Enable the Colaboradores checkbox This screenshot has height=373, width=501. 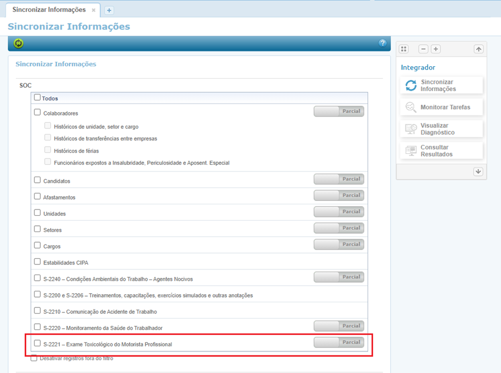pos(37,113)
